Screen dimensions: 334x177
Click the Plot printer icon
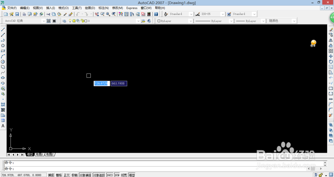24,14
